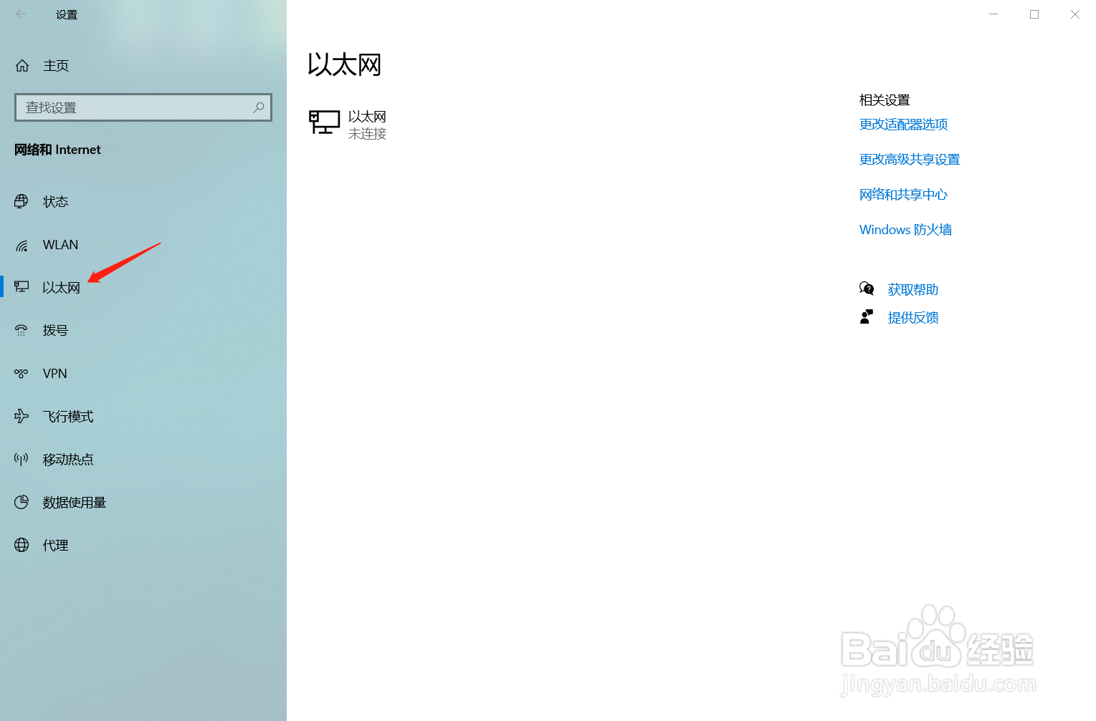Open the WLAN settings page
This screenshot has width=1096, height=721.
(60, 245)
